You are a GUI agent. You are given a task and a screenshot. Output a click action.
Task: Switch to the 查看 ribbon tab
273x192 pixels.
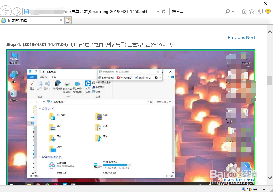point(53,76)
